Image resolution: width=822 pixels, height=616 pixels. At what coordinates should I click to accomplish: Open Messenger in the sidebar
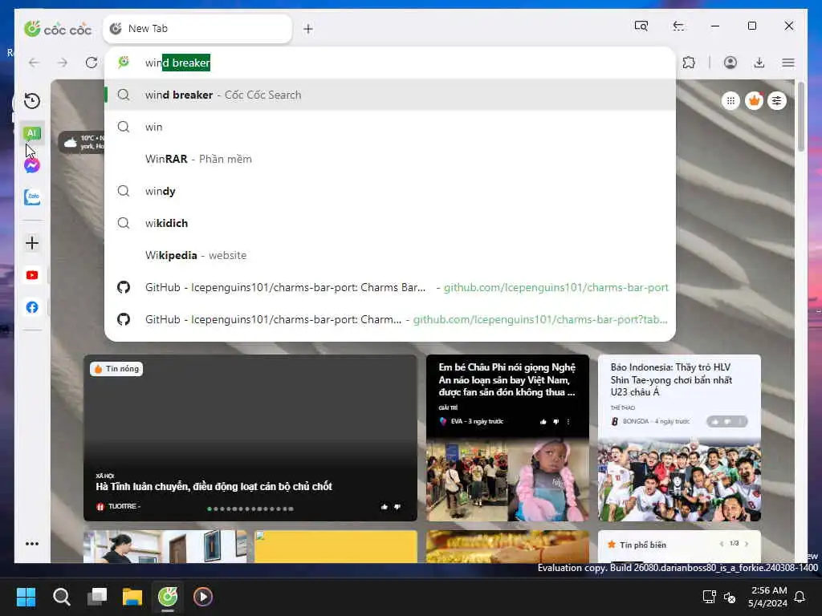click(x=32, y=165)
